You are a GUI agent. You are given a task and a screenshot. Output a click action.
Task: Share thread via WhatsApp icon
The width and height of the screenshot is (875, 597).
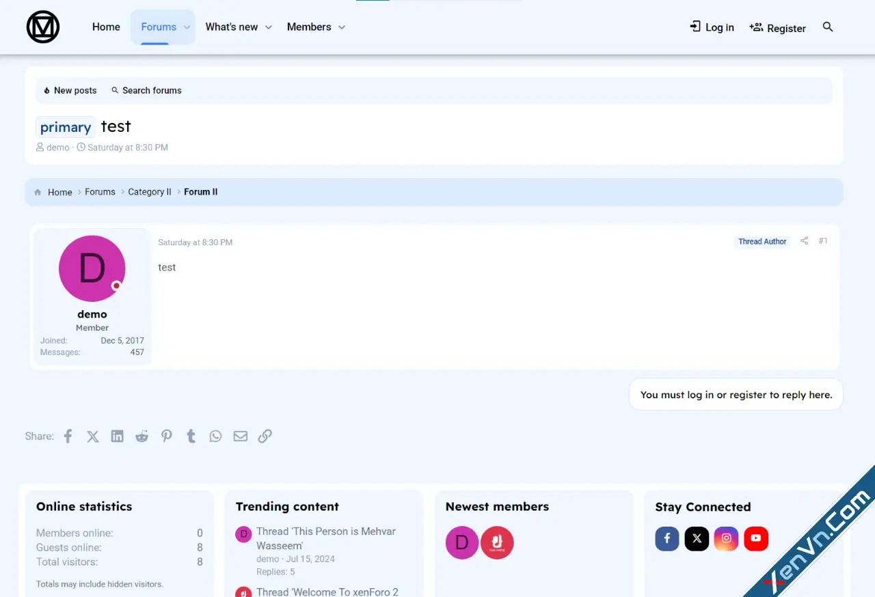click(216, 436)
